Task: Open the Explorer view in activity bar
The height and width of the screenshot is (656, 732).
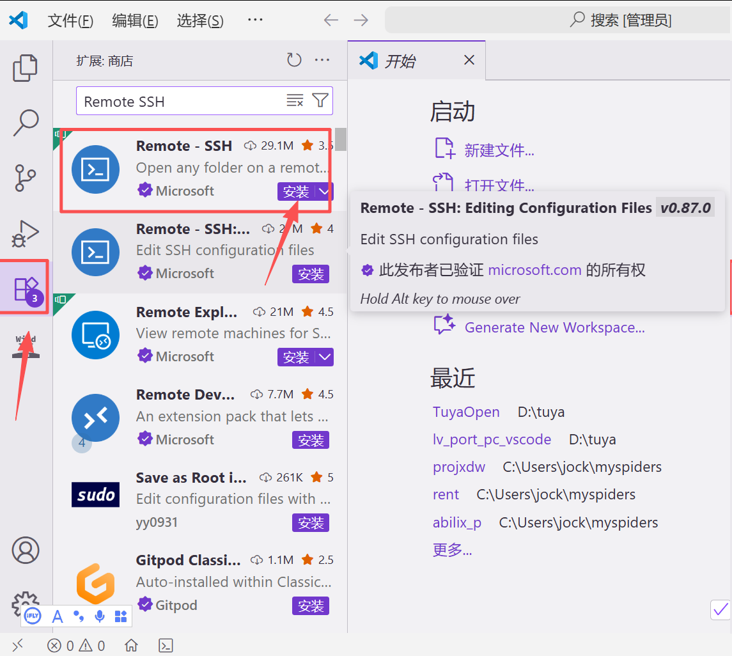Action: (x=25, y=68)
